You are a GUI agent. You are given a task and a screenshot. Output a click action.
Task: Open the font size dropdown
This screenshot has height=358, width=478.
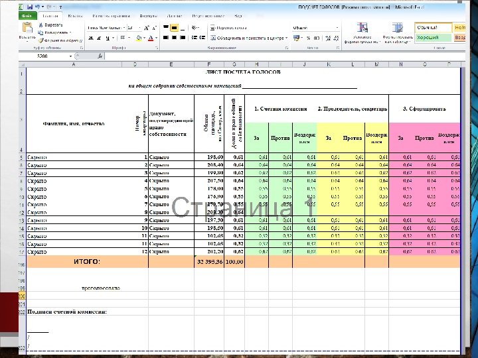tap(140, 28)
